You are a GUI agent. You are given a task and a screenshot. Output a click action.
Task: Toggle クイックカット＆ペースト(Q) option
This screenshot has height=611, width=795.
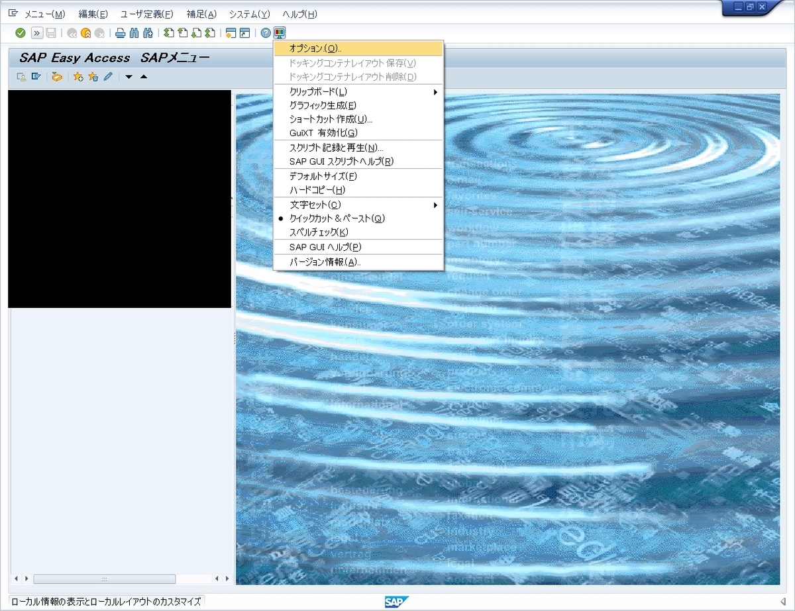pos(358,218)
